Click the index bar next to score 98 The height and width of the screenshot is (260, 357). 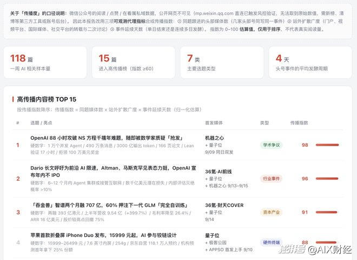pyautogui.click(x=327, y=145)
